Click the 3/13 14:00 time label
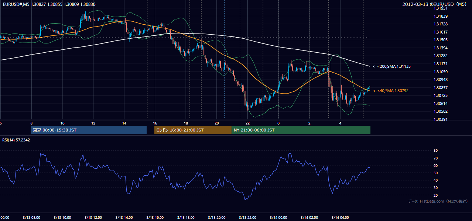Screen dimensions: 472x221 click(x=124, y=217)
